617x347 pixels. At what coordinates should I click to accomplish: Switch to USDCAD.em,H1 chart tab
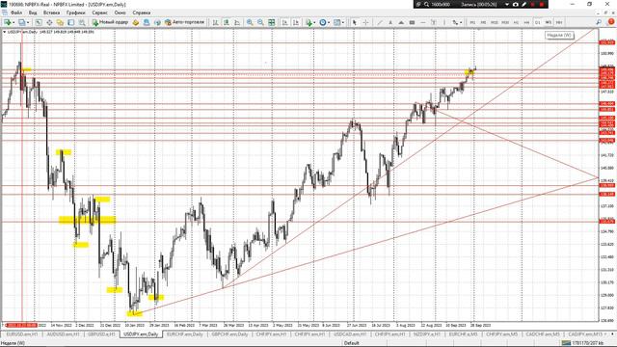(350, 334)
